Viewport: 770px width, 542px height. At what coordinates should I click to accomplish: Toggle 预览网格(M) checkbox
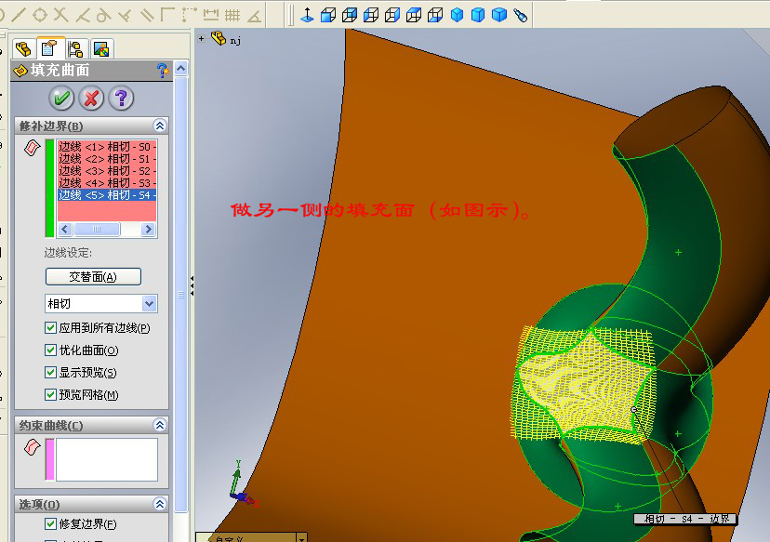(50, 395)
